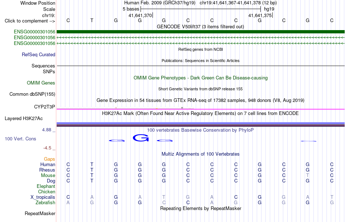The image size is (345, 222).
Task: Click 'RefSeq genes from NCBI' title
Action: coord(201,49)
